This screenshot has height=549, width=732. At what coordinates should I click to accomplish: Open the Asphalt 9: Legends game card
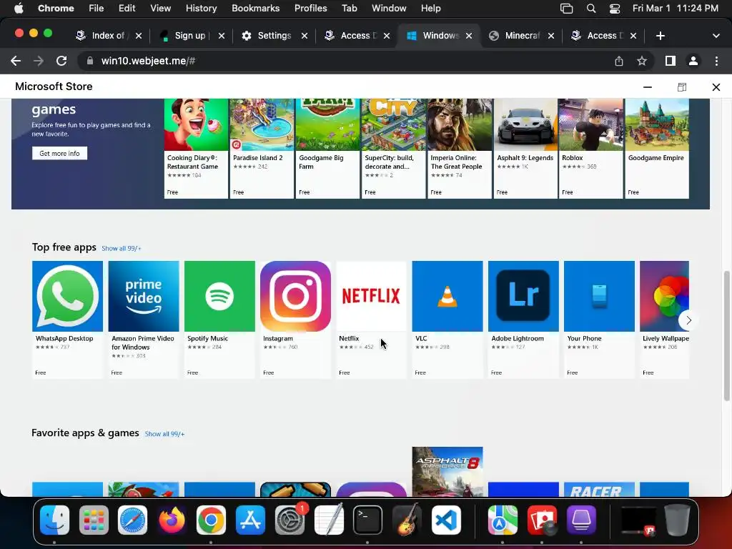525,149
